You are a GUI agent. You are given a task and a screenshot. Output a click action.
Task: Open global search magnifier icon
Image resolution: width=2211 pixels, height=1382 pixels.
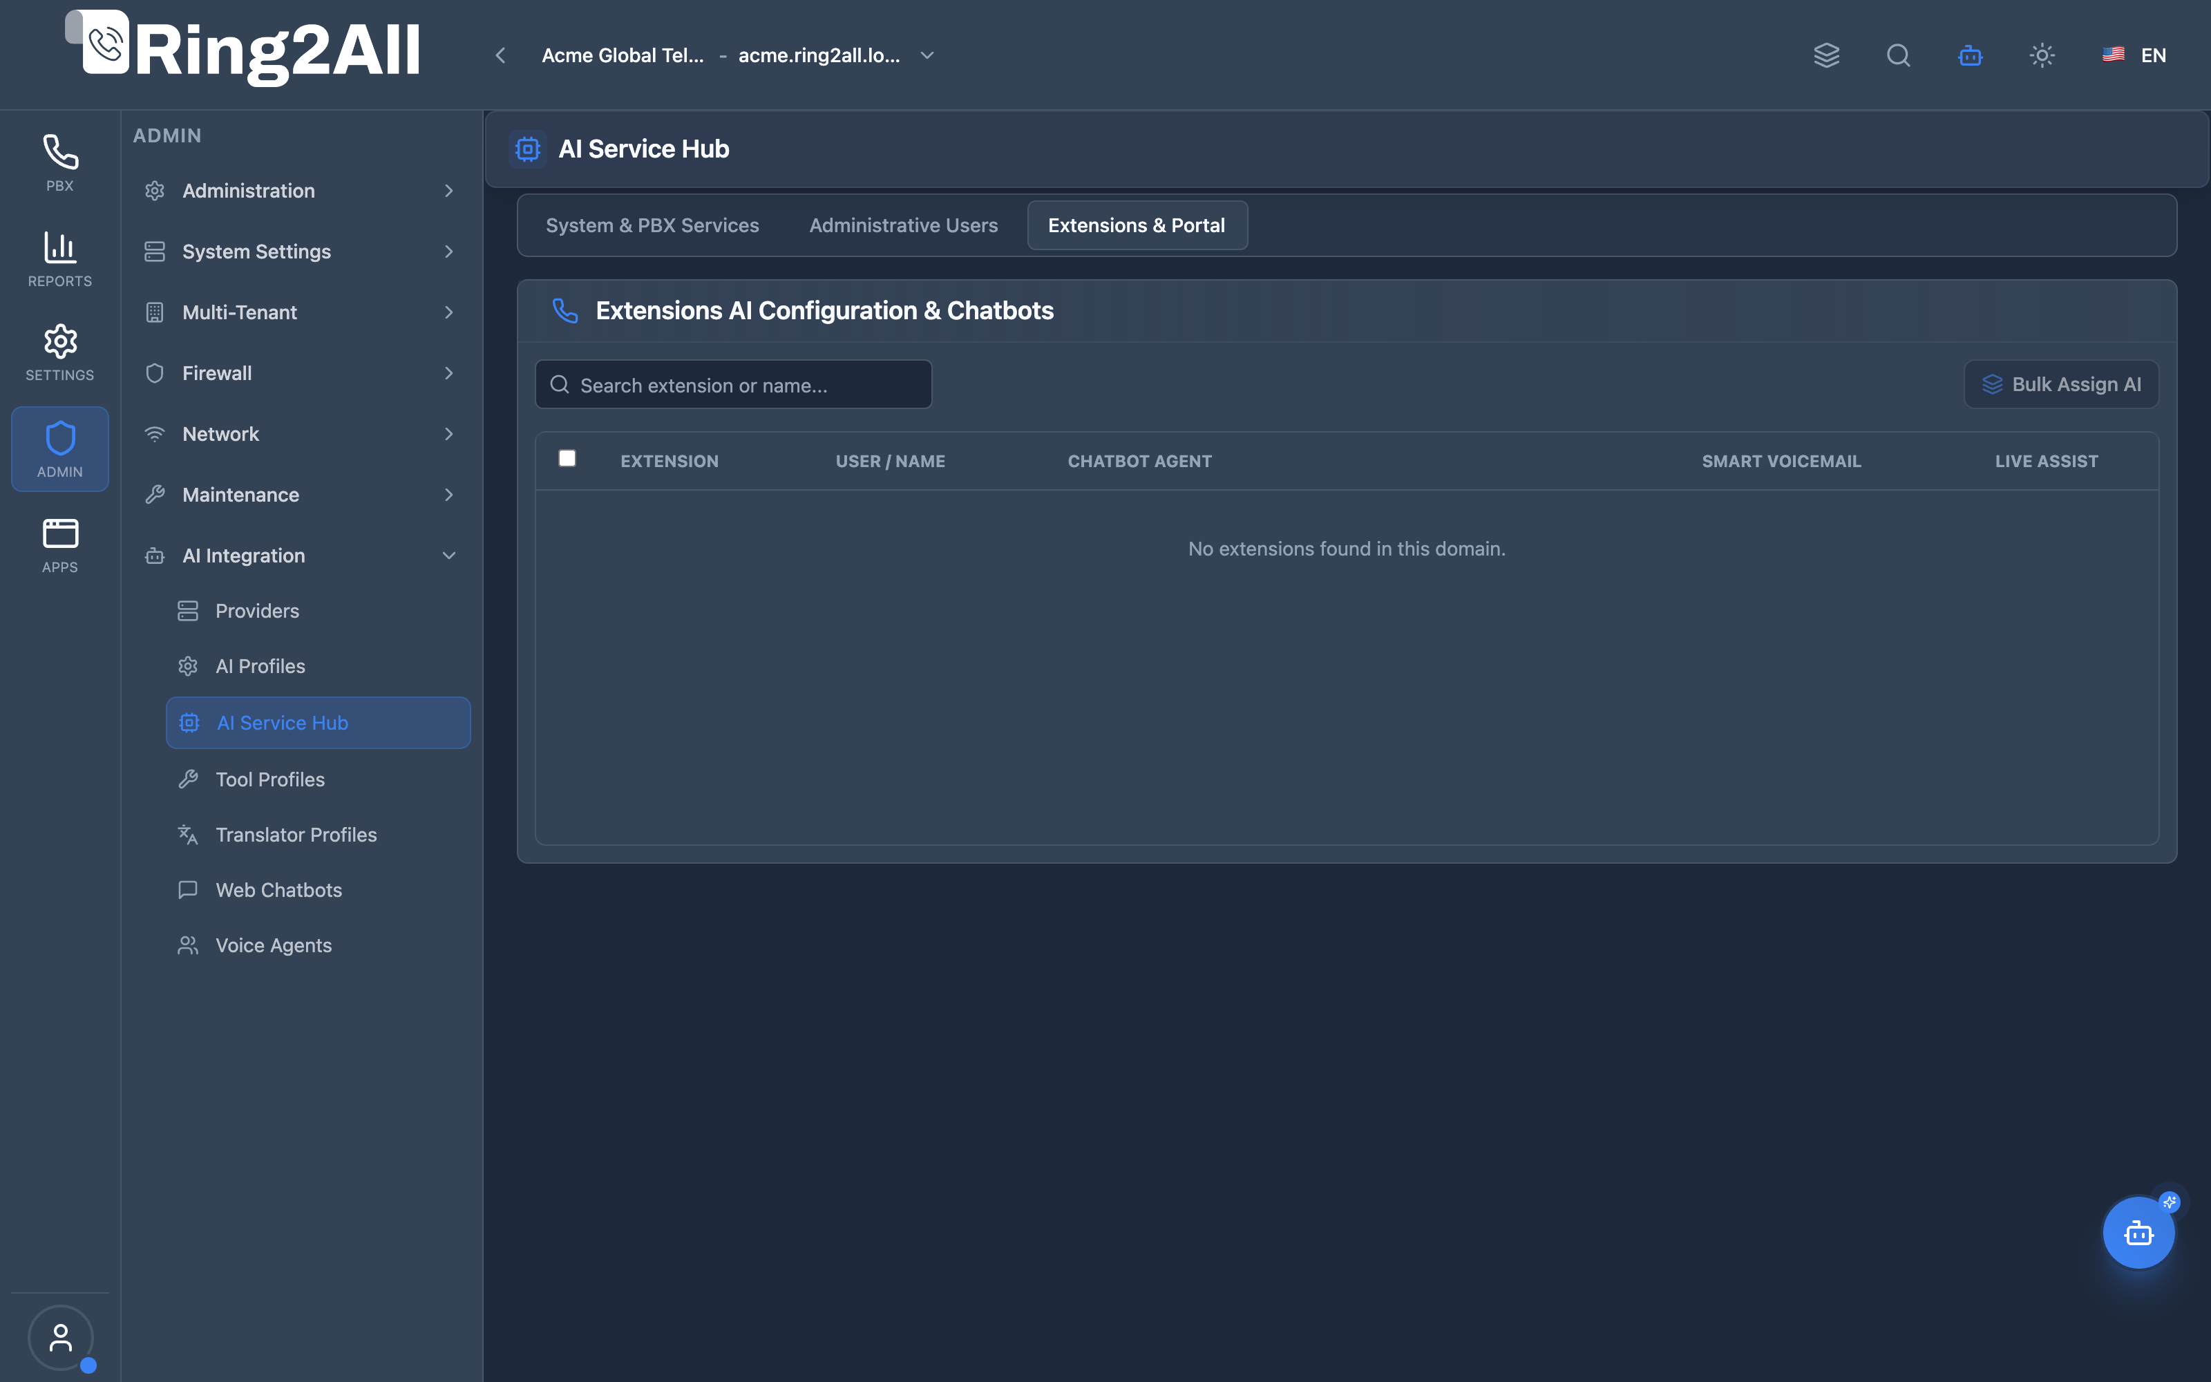click(1899, 55)
